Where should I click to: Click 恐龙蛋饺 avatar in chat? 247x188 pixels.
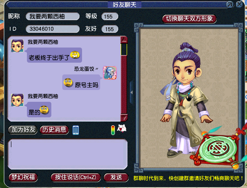coord(110,73)
